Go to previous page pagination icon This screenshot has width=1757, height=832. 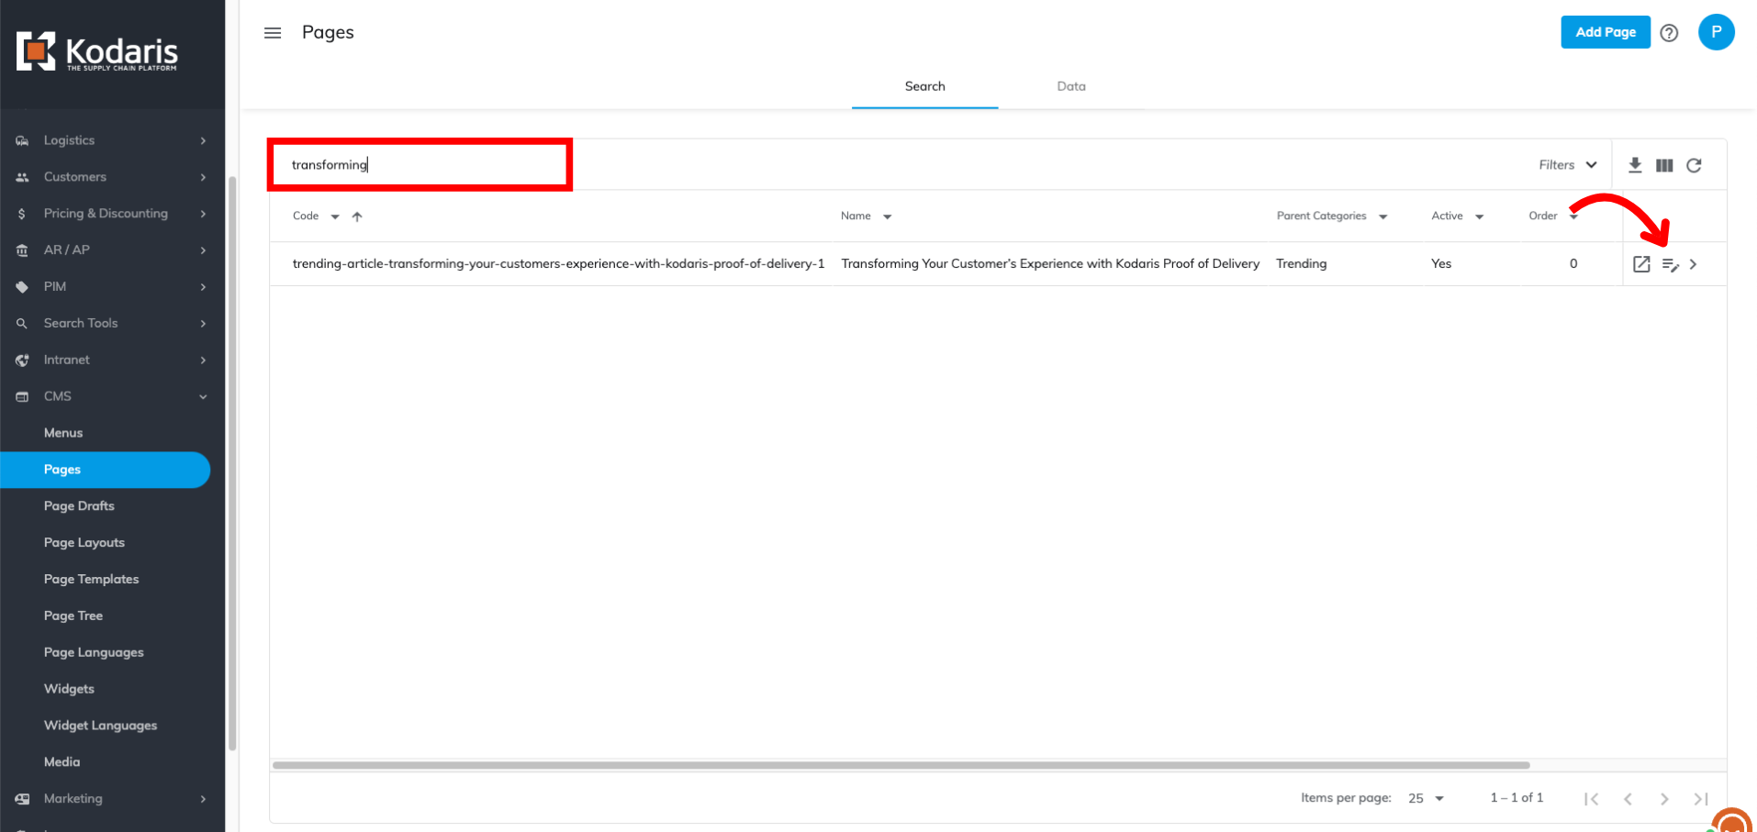point(1628,799)
